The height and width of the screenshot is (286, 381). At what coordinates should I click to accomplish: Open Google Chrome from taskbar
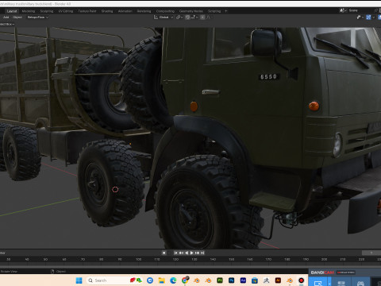(x=185, y=280)
